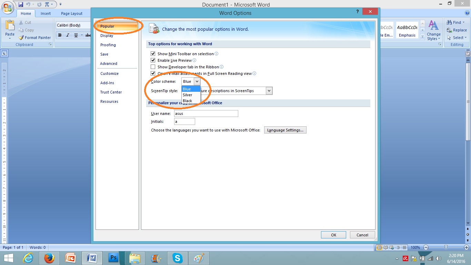
Task: Select the Format Painter
Action: (x=34, y=38)
